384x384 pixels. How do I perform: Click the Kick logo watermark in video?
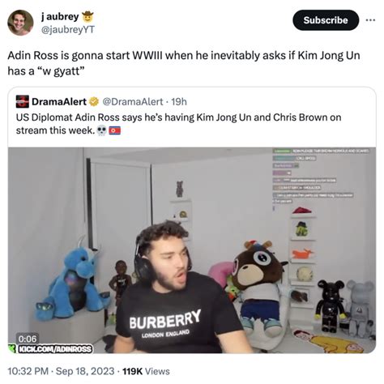(12, 348)
